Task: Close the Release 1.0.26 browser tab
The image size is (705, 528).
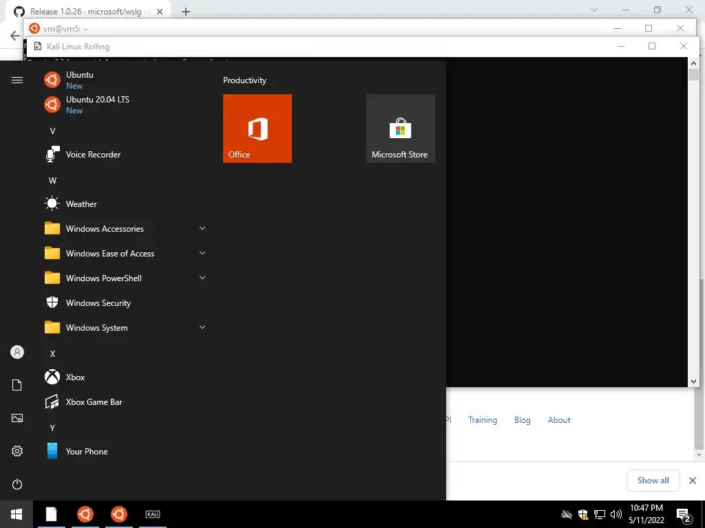Action: (160, 12)
